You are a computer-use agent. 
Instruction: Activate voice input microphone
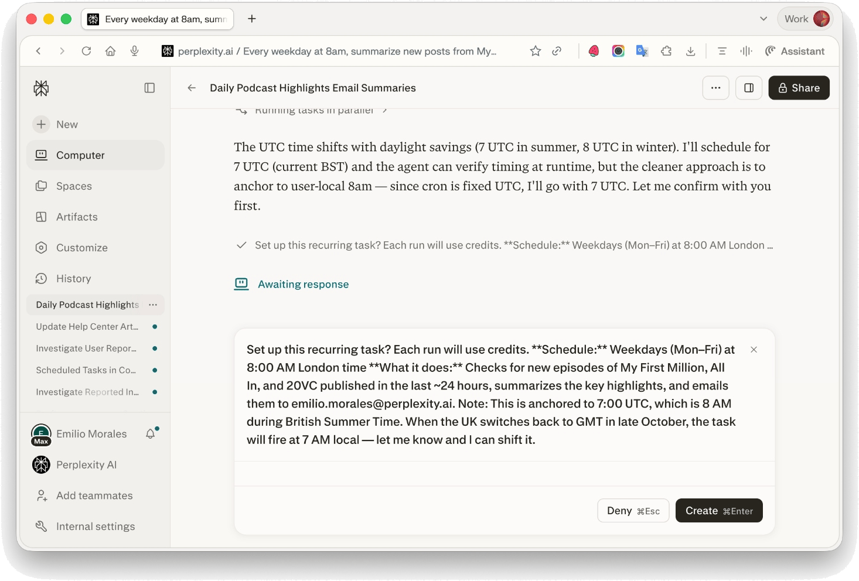coord(135,51)
